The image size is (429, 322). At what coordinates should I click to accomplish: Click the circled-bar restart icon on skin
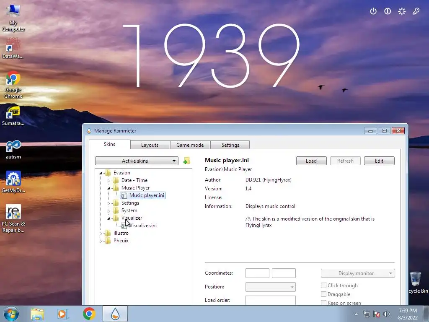(x=388, y=11)
